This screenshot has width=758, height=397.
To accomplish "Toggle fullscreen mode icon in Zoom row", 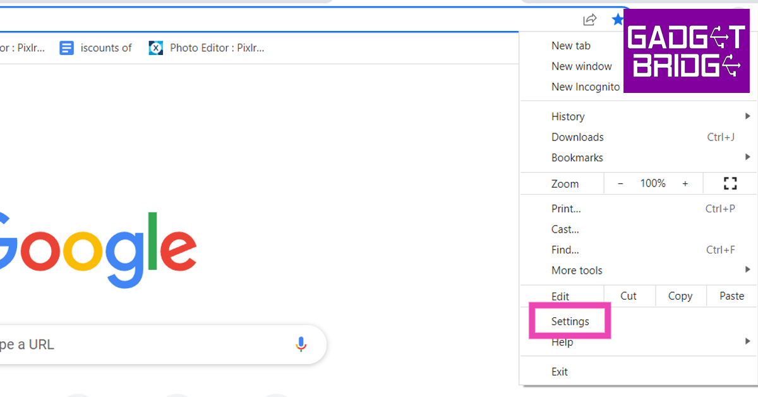I will pos(730,183).
